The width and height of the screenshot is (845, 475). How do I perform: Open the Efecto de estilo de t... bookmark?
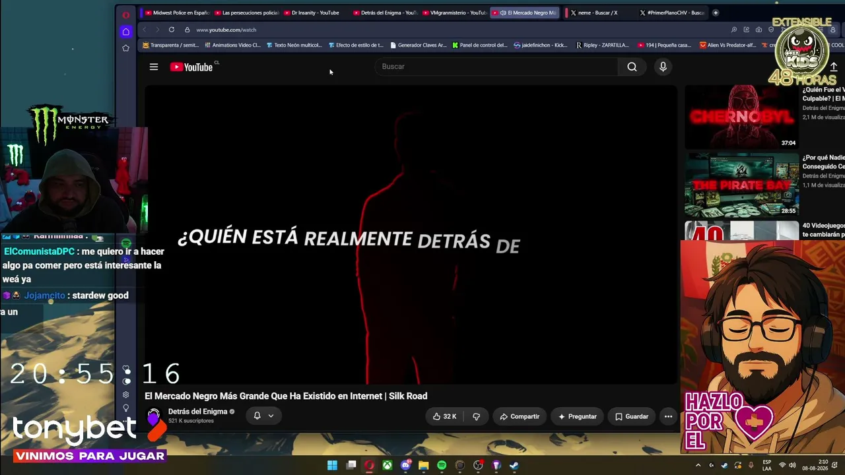click(x=356, y=46)
